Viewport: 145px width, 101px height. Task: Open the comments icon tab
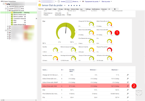[x=109, y=9]
